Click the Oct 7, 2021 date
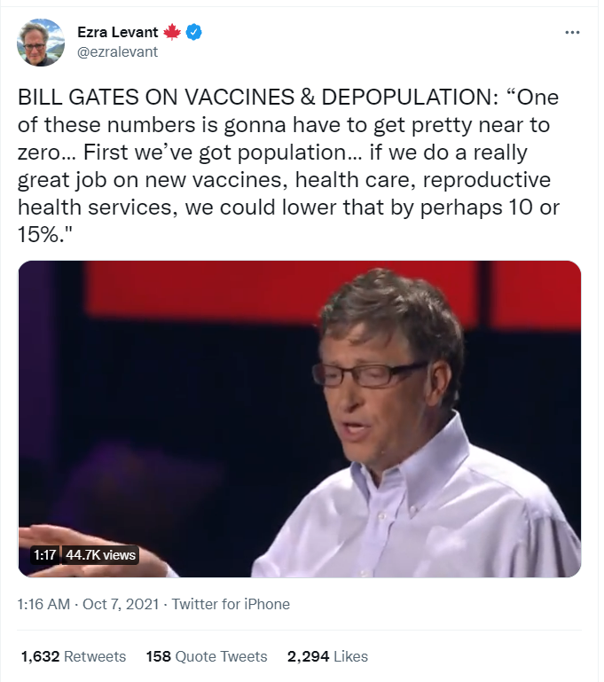604x682 pixels. pos(121,604)
